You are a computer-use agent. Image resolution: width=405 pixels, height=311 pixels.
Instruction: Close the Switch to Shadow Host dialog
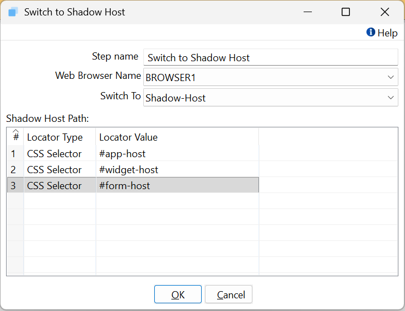(x=385, y=12)
